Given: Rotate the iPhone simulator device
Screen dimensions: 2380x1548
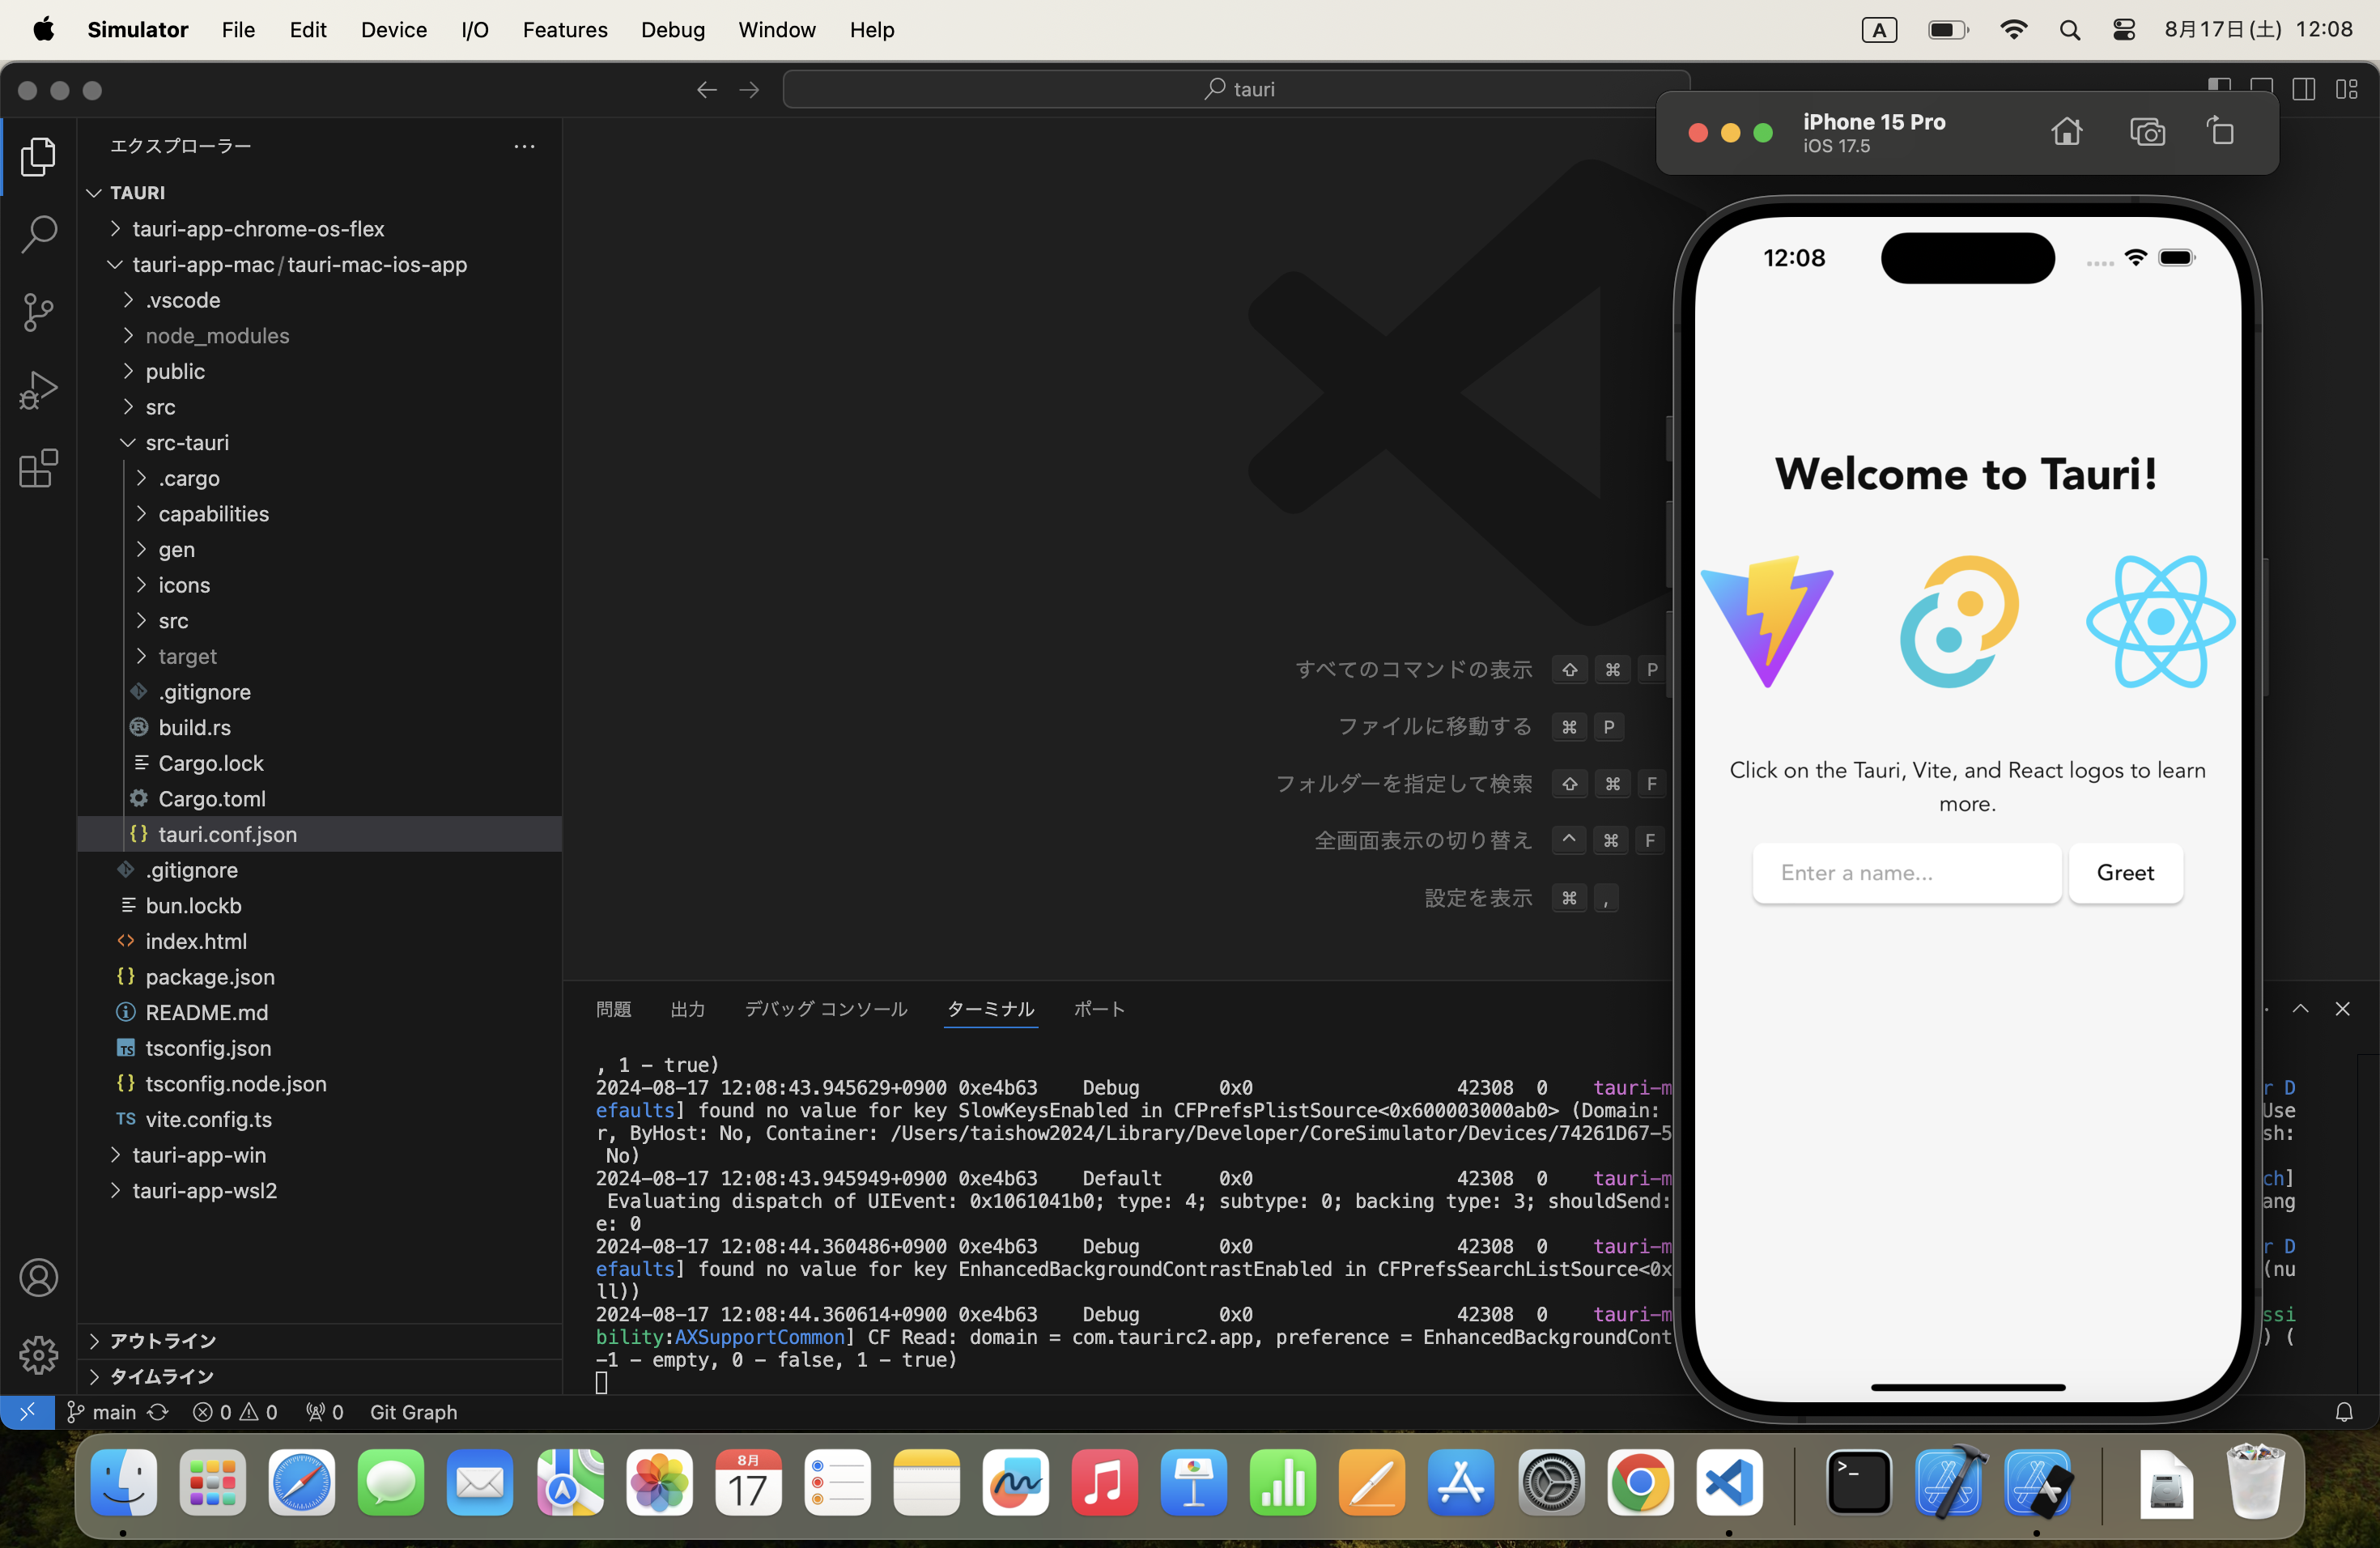Looking at the screenshot, I should pos(2221,131).
